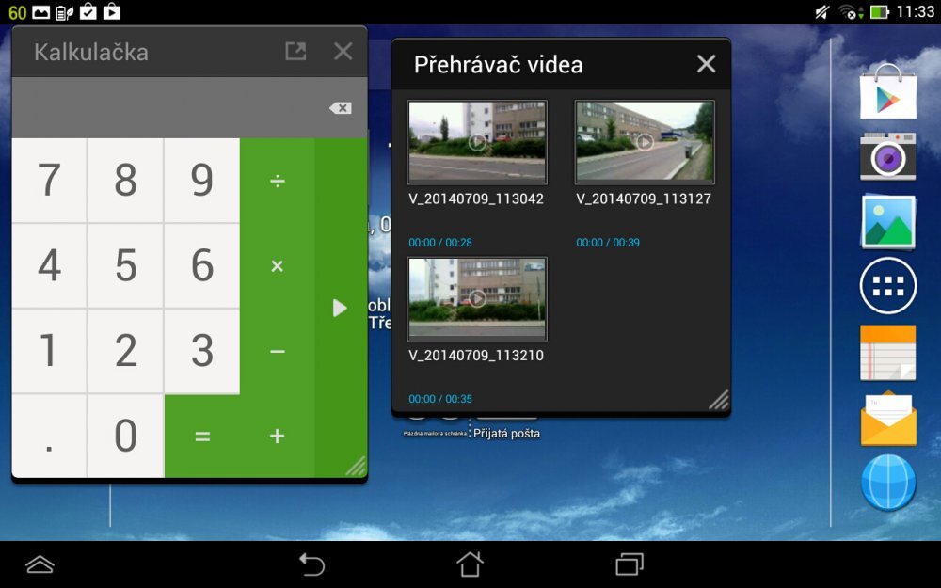The height and width of the screenshot is (588, 941).
Task: Play video V_20140709_113042
Action: click(x=476, y=141)
